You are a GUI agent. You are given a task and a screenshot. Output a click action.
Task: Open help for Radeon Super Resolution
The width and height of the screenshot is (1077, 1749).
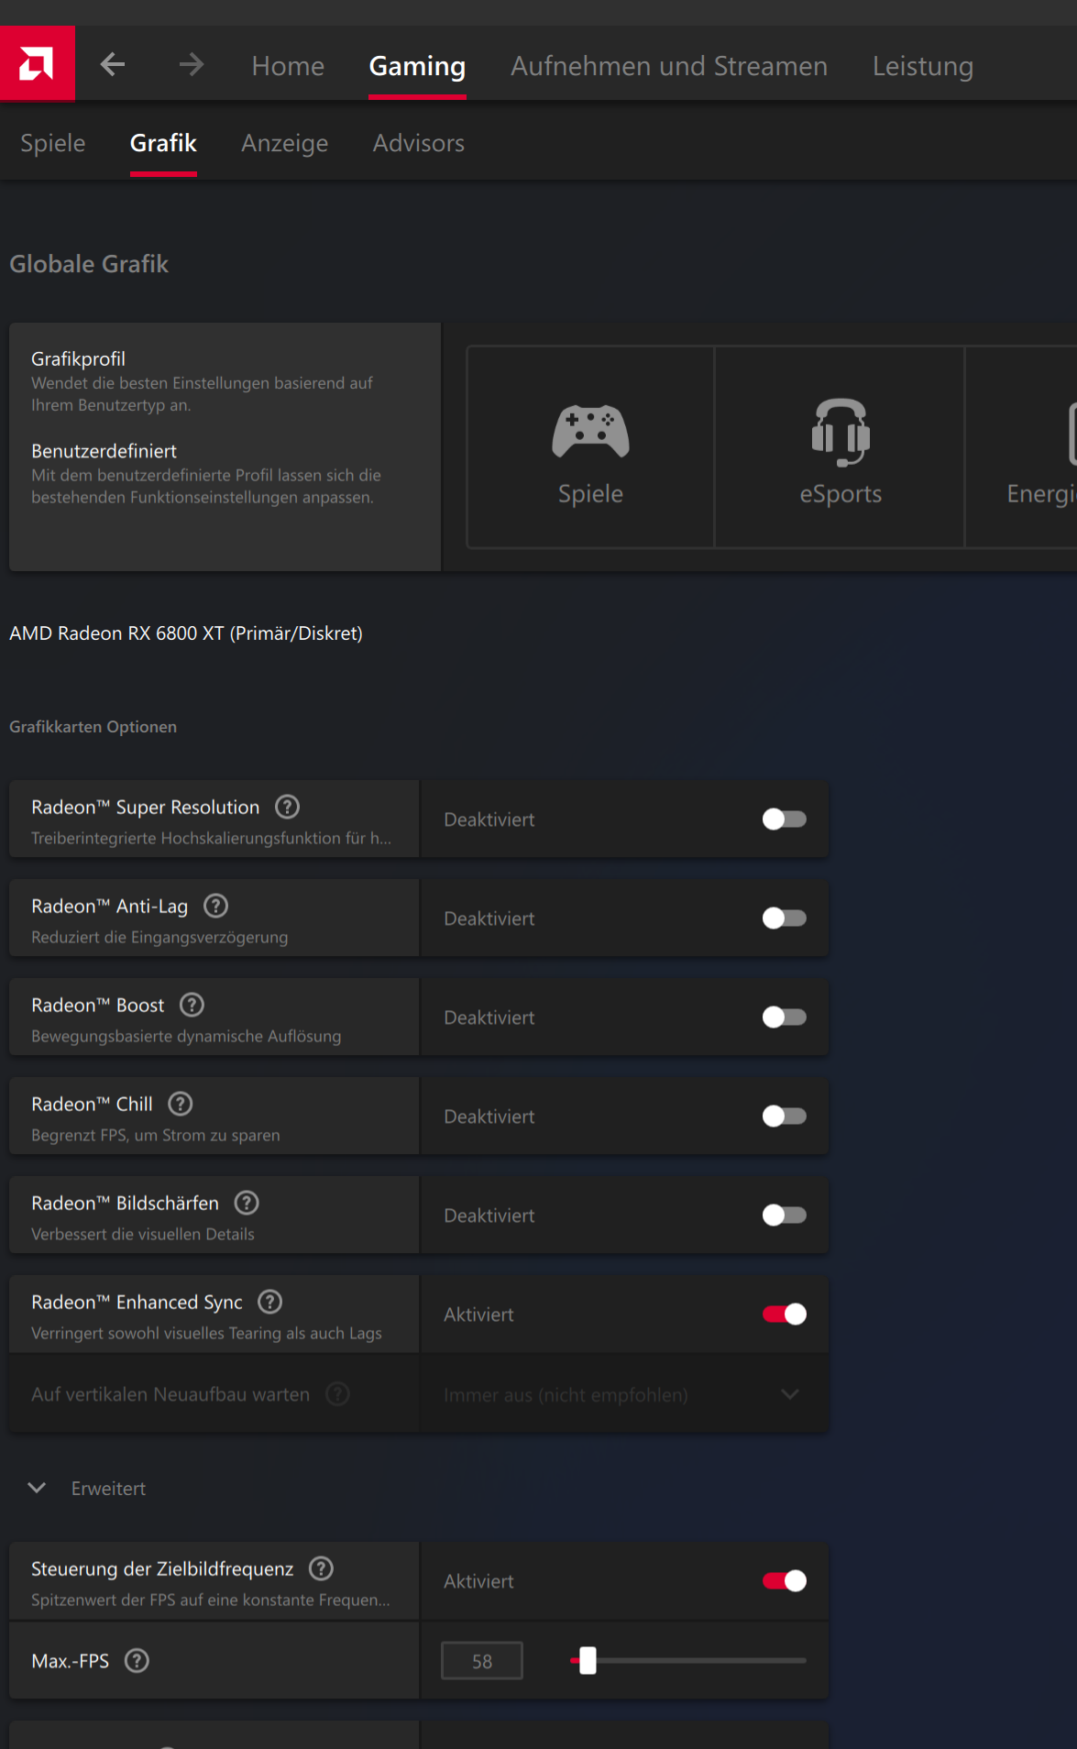point(288,807)
